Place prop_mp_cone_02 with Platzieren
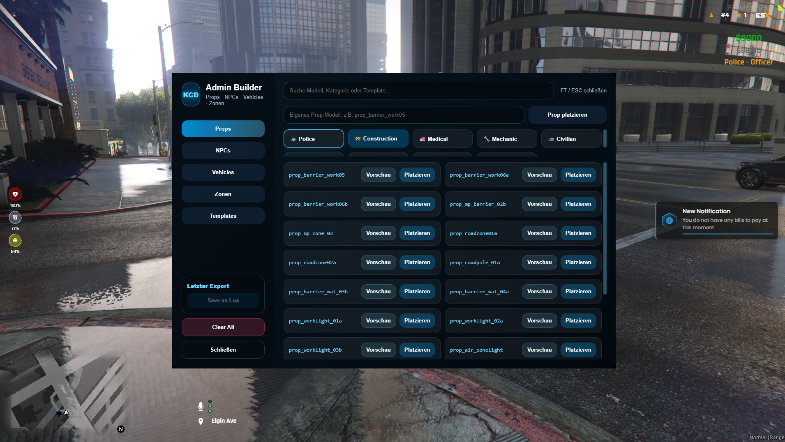The width and height of the screenshot is (785, 442). tap(417, 233)
